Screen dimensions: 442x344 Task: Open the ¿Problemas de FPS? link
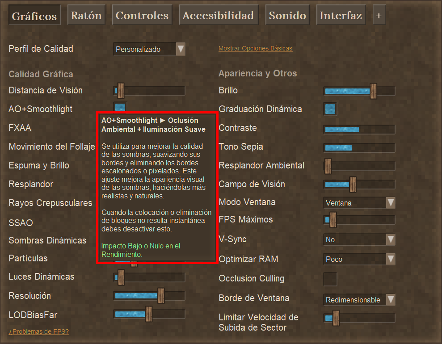click(39, 331)
